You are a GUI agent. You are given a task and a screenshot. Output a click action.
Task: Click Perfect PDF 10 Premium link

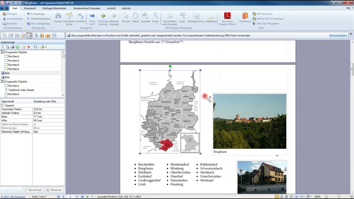coord(268,19)
